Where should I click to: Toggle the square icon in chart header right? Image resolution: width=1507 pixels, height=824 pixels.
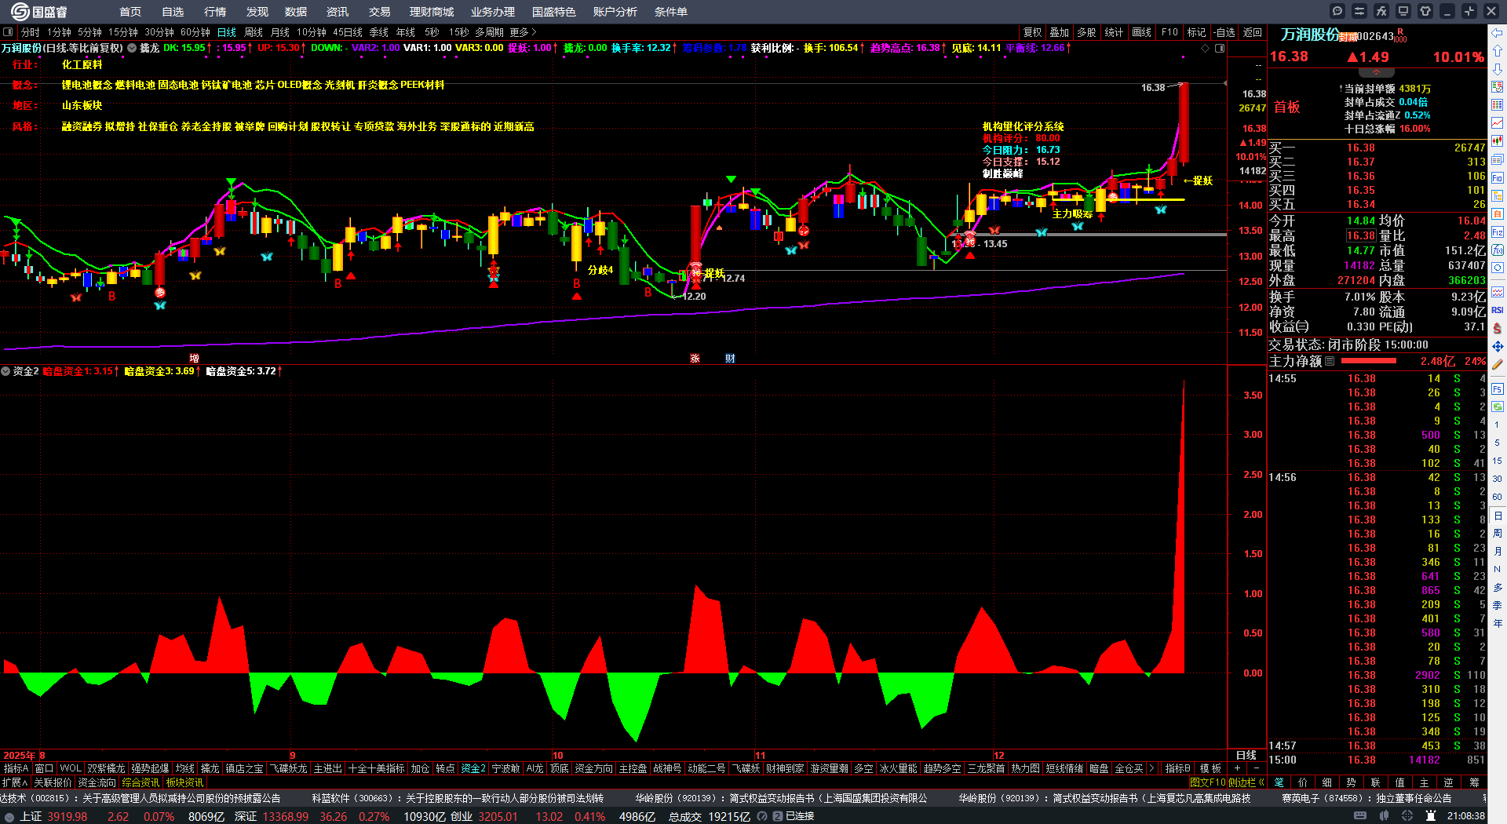(x=1220, y=48)
